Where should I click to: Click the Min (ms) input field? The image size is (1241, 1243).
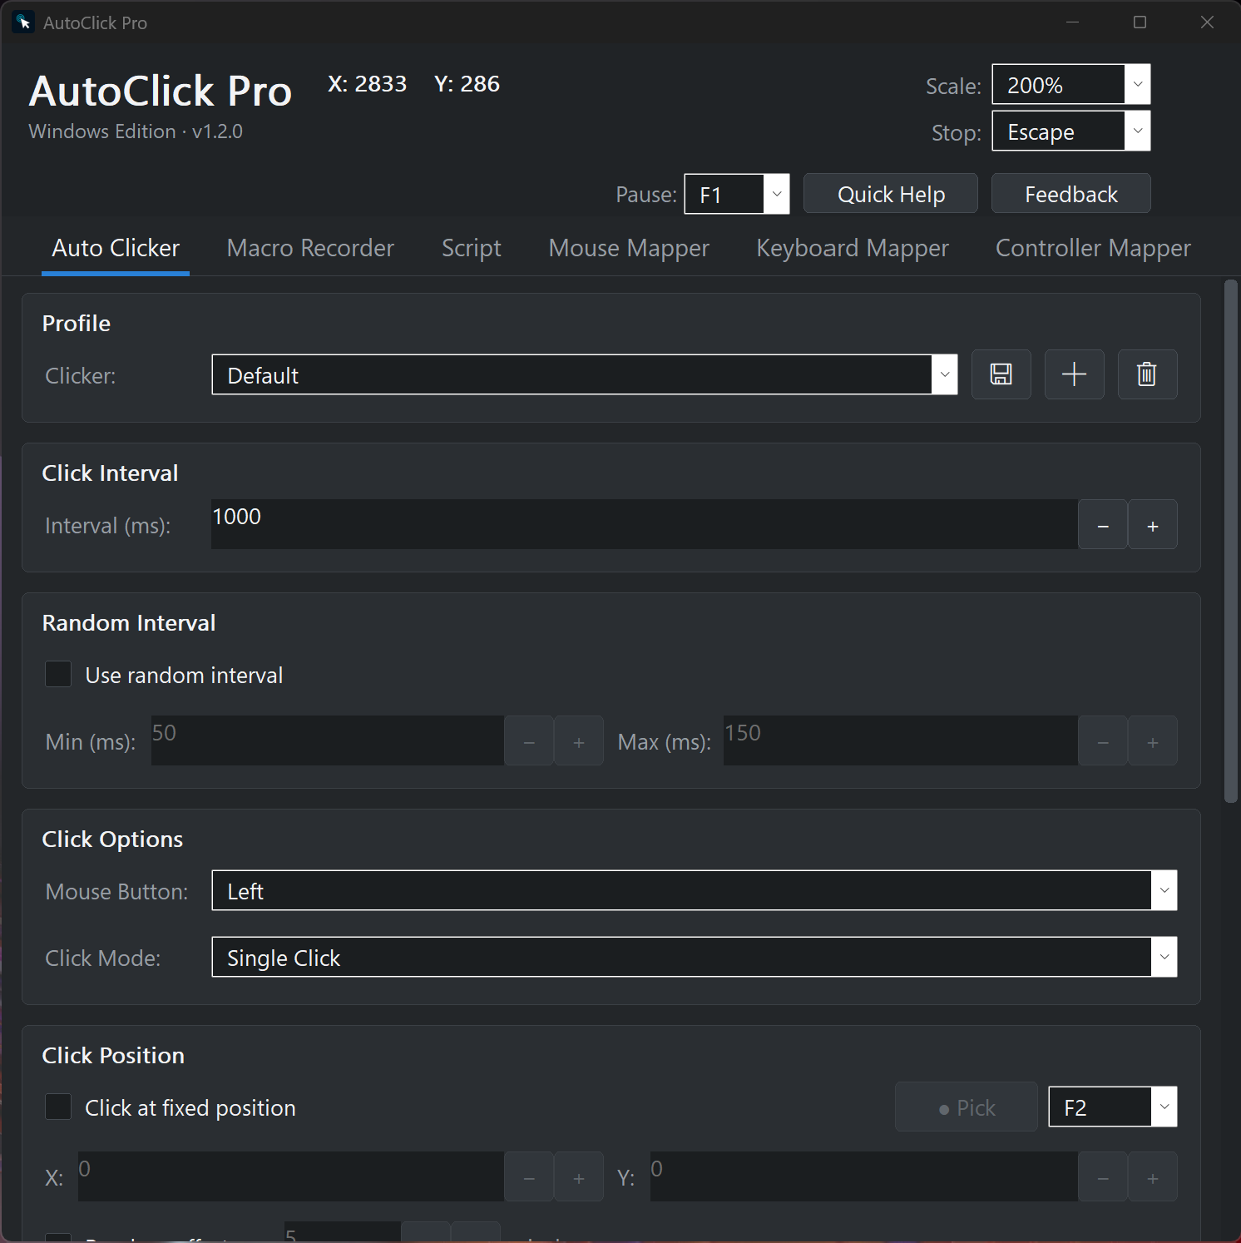click(328, 740)
